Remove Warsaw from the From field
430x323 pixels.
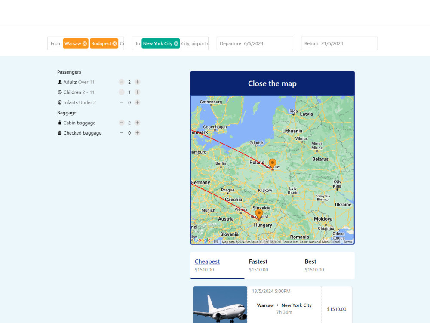(x=85, y=43)
